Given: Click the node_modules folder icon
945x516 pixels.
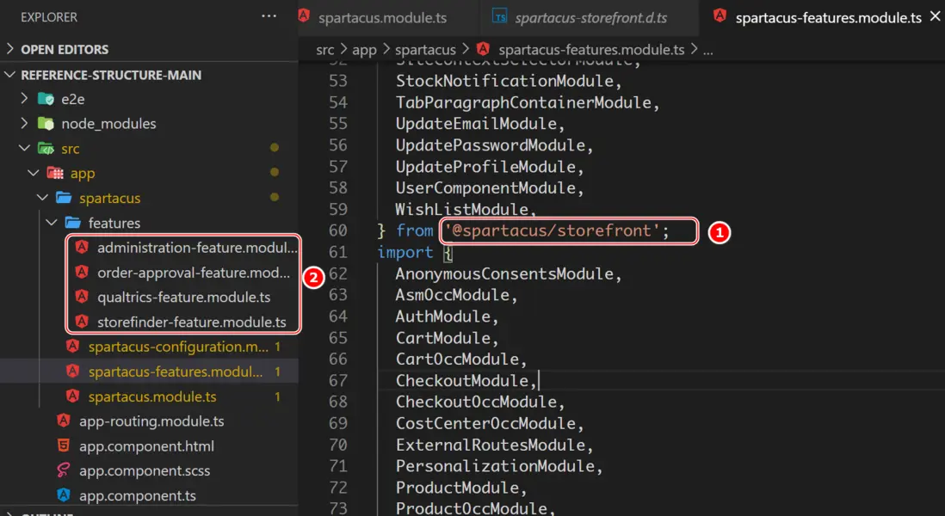Looking at the screenshot, I should pos(46,124).
